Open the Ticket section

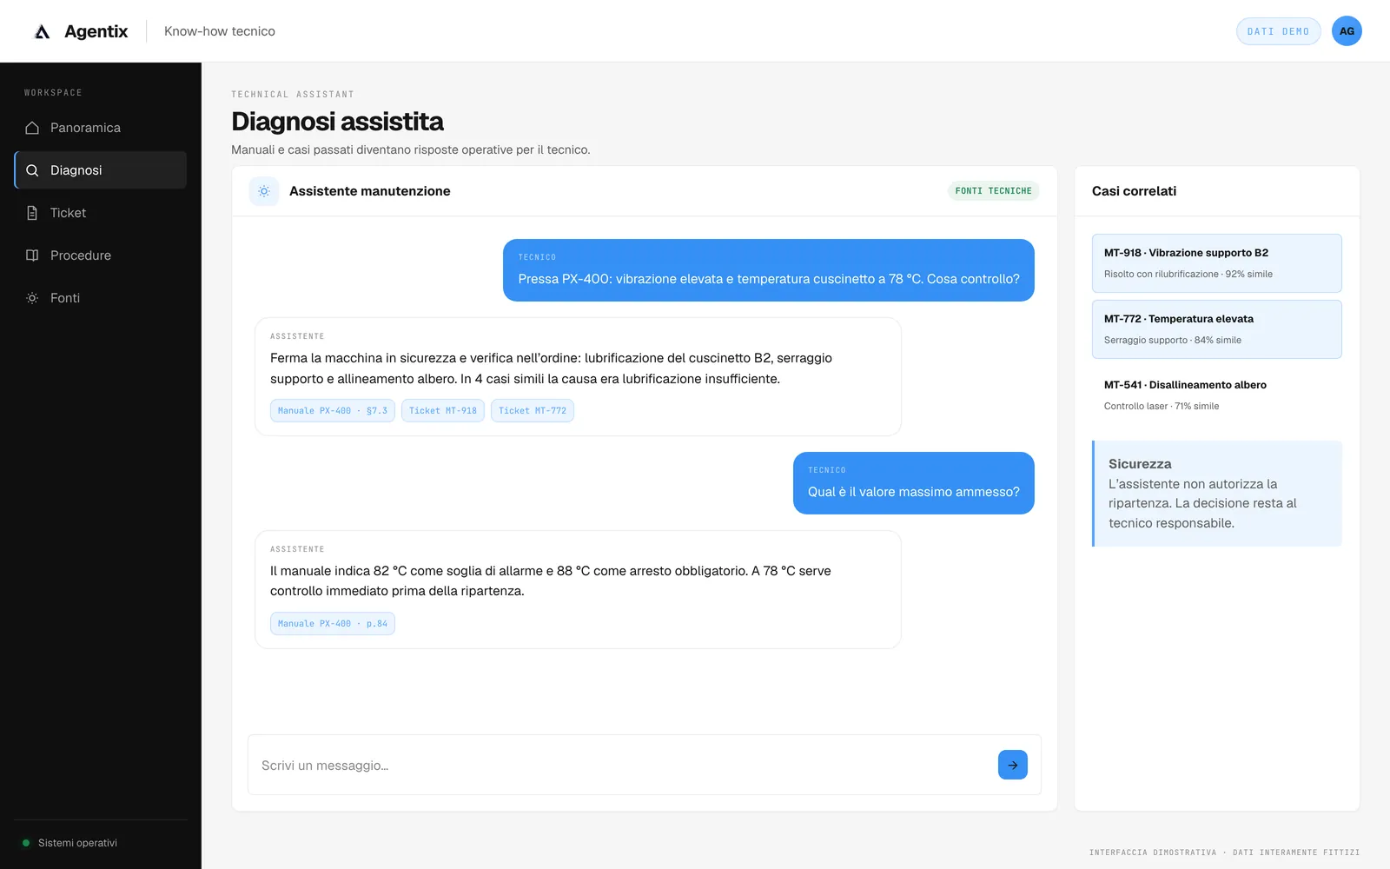[x=101, y=213]
